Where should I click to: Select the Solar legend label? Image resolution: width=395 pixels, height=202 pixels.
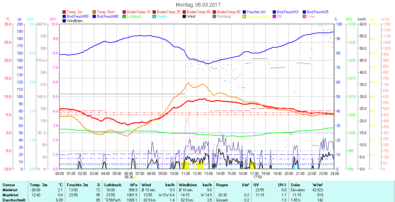pos(311,16)
